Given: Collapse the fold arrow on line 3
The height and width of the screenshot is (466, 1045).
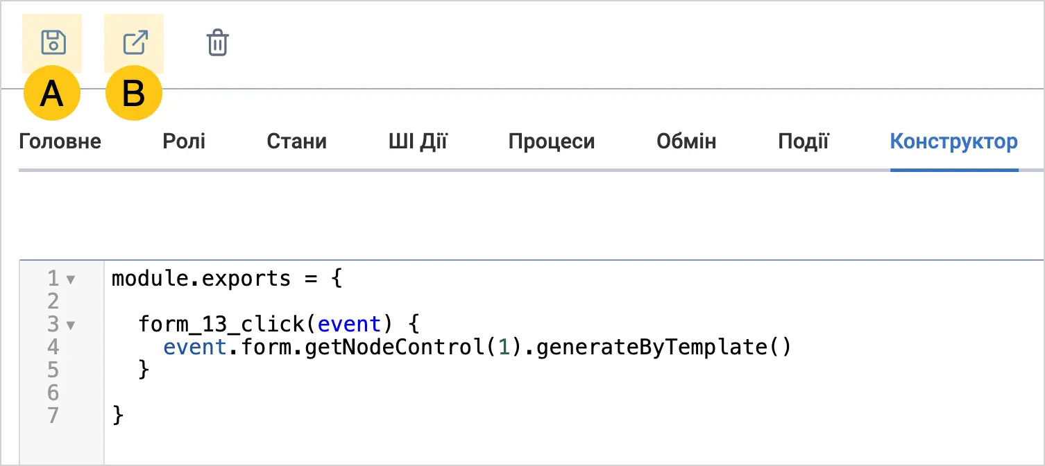Looking at the screenshot, I should point(71,325).
